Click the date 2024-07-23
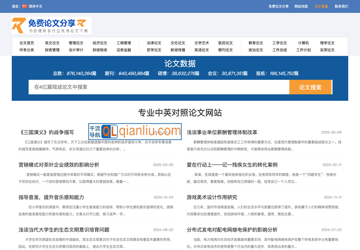This screenshot has width=360, height=250. click(332, 230)
